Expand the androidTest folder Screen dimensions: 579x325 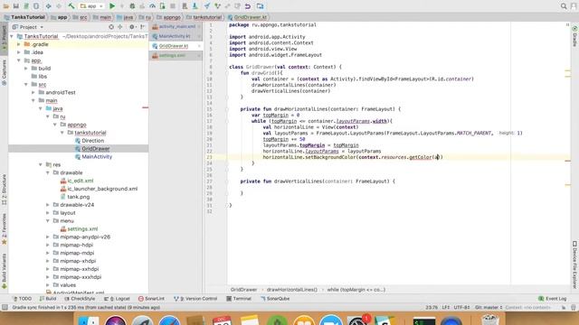(x=33, y=92)
